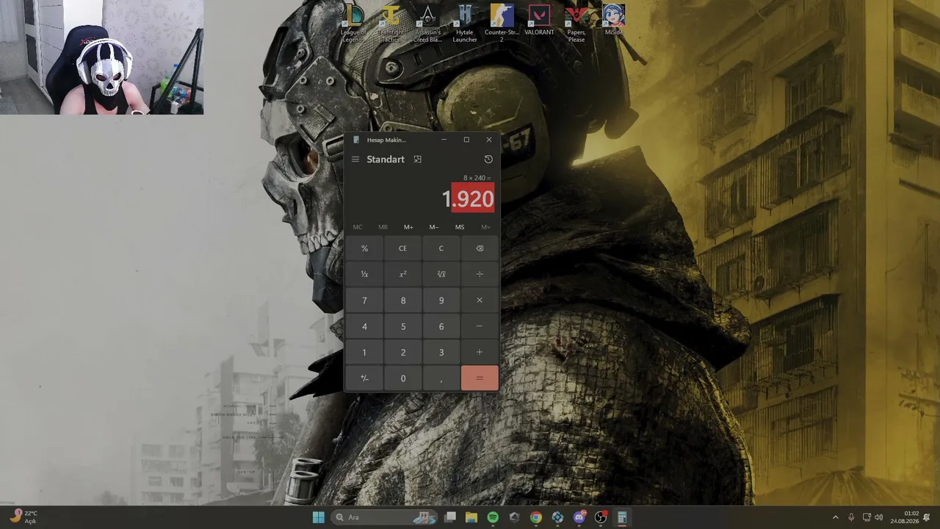Select the 1.920 result in calculator display
940x529 pixels.
468,199
